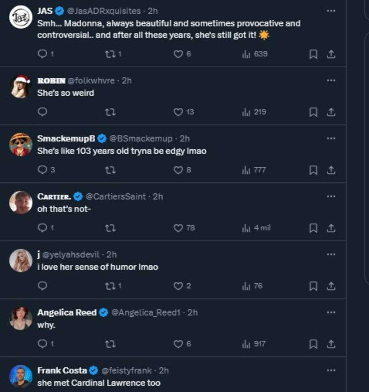The width and height of the screenshot is (369, 392).
Task: Bookmark Angelica Reed's 'why.' tweet
Action: 313,344
